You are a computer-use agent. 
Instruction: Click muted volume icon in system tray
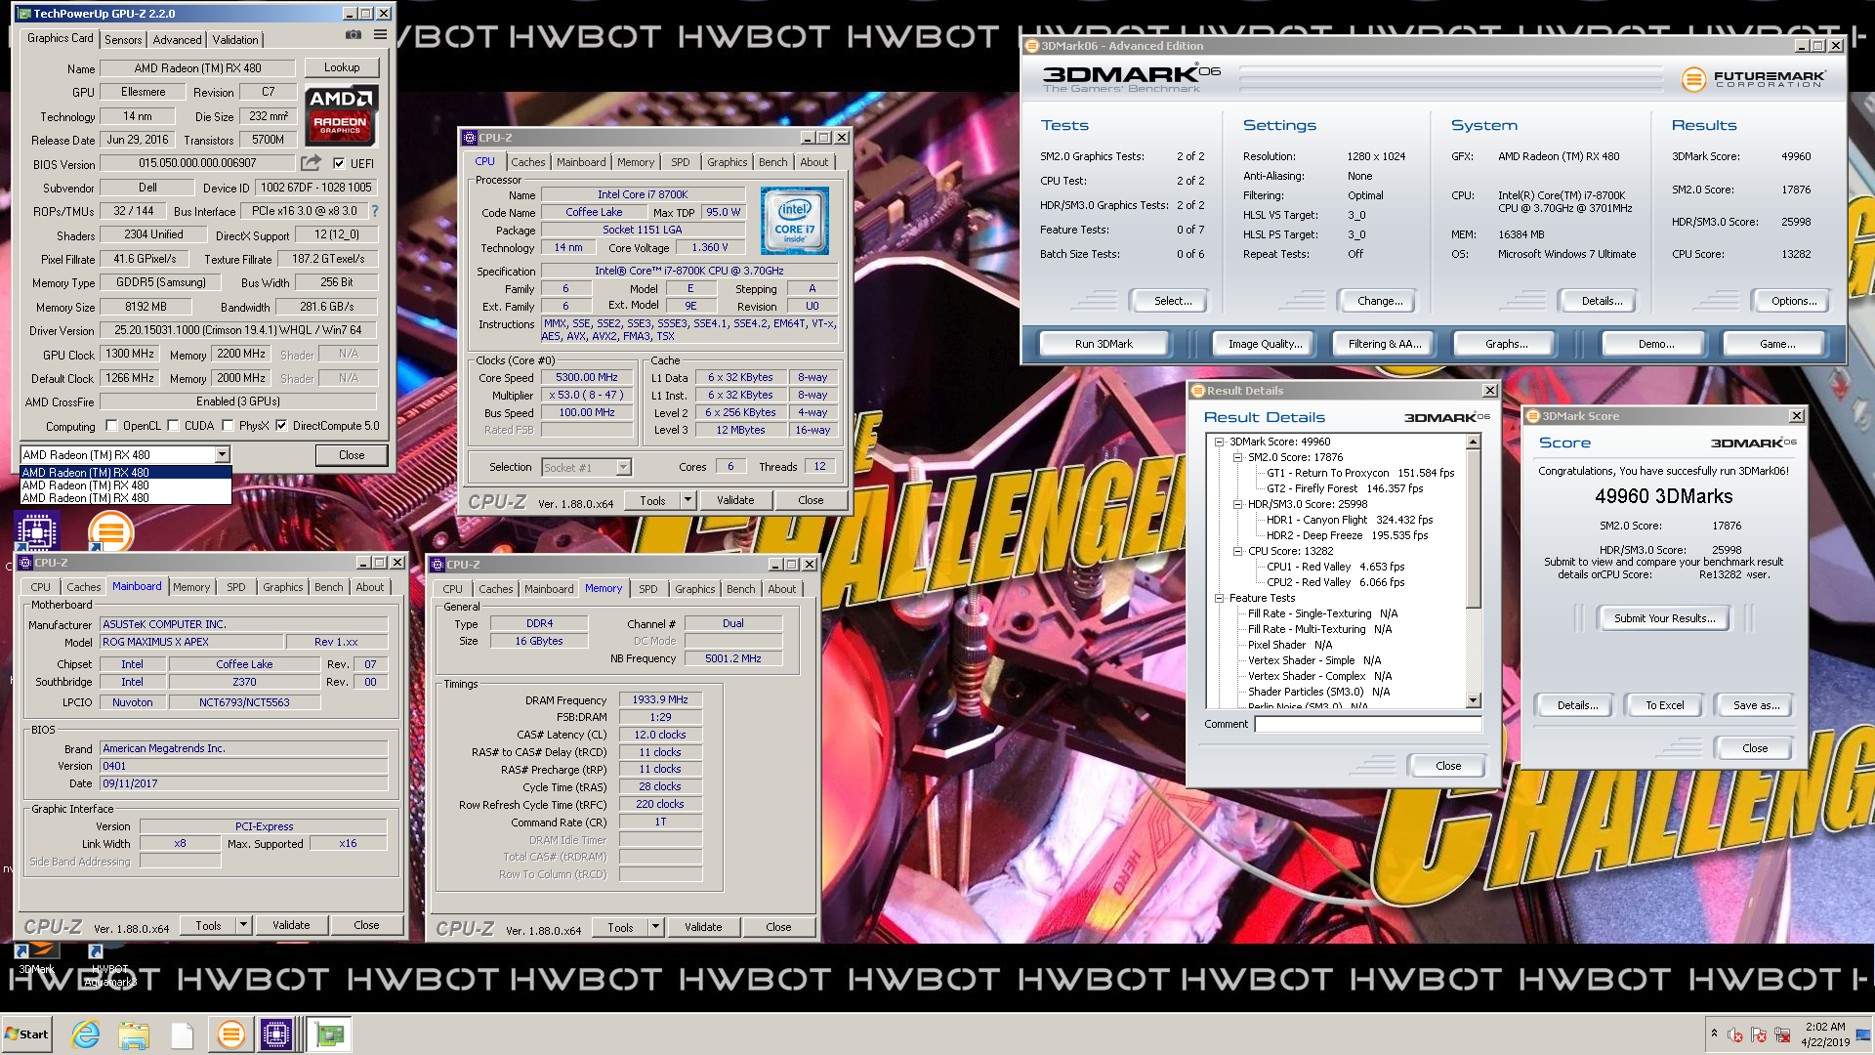[x=1735, y=1034]
